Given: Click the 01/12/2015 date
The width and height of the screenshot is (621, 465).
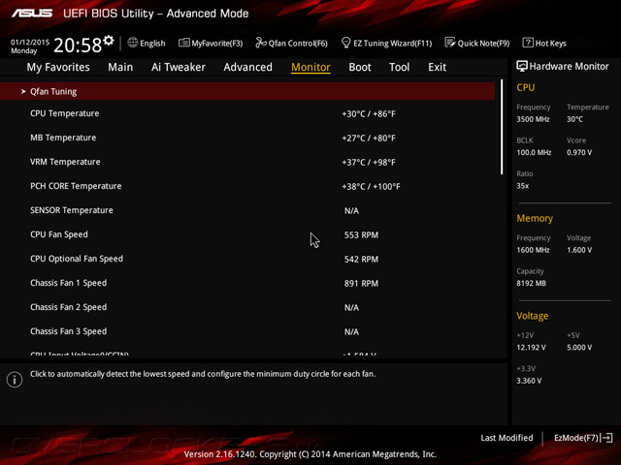Looking at the screenshot, I should [x=30, y=42].
